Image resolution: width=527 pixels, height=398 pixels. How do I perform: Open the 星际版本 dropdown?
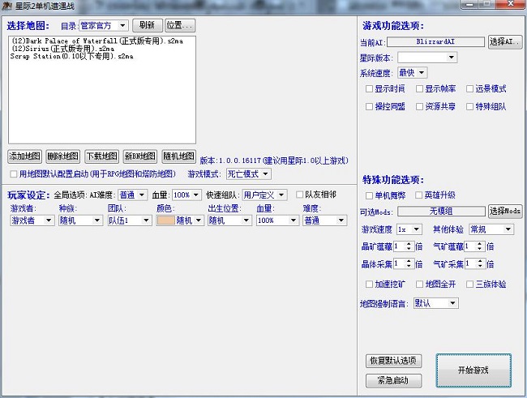pos(427,58)
